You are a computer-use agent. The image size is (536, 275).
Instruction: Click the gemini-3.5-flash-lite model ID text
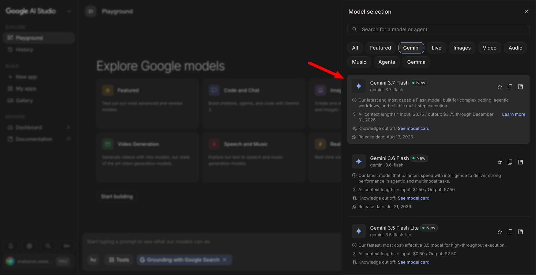[x=390, y=235]
